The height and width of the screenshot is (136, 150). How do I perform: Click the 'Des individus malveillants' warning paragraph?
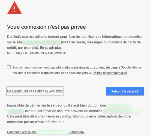[75, 42]
